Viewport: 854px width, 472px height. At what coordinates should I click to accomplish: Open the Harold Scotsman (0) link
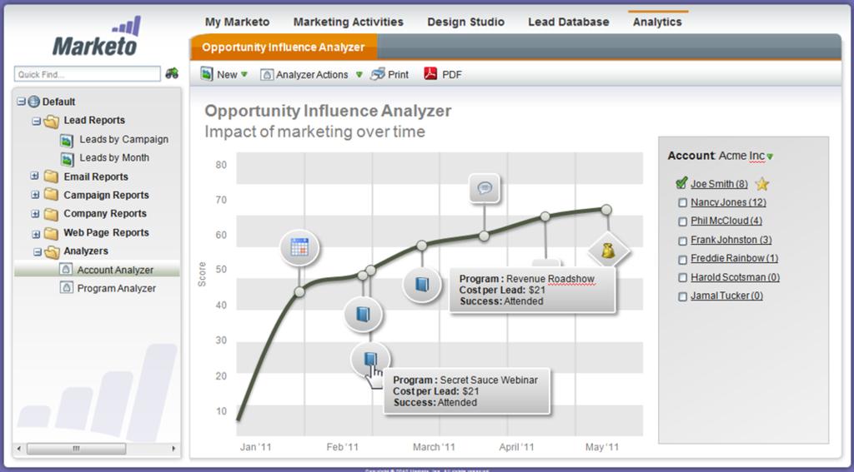tap(735, 277)
